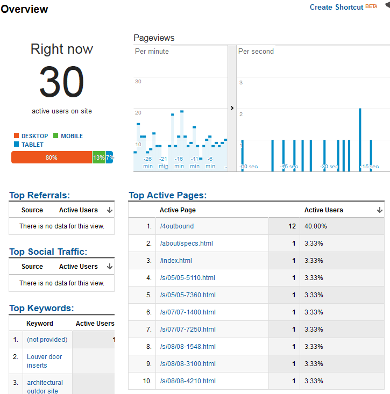Open the Top Social Traffic report heading
This screenshot has width=390, height=394.
(x=48, y=252)
